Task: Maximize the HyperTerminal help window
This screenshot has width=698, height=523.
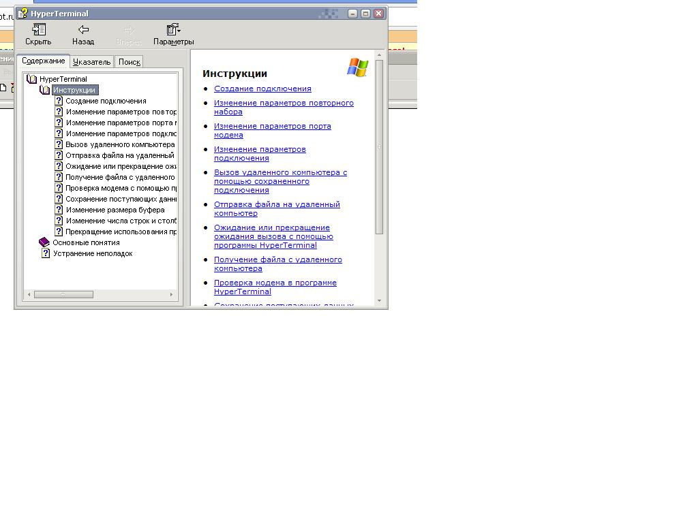Action: pyautogui.click(x=365, y=14)
